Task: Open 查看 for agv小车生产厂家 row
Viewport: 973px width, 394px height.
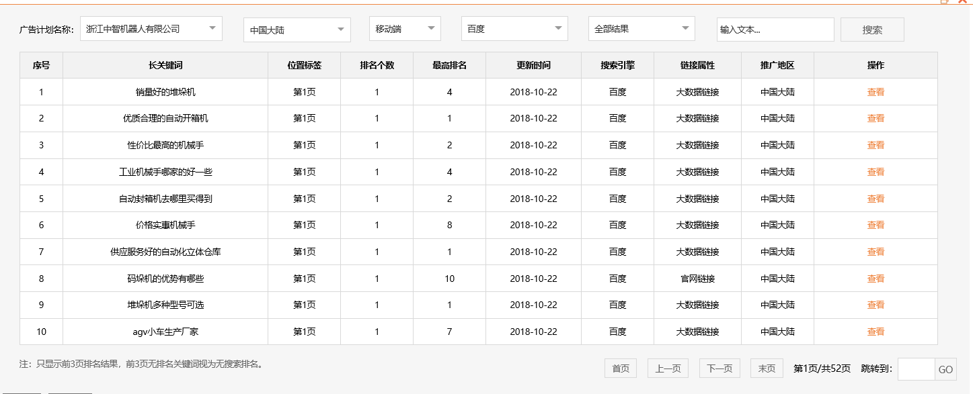Action: (x=875, y=332)
